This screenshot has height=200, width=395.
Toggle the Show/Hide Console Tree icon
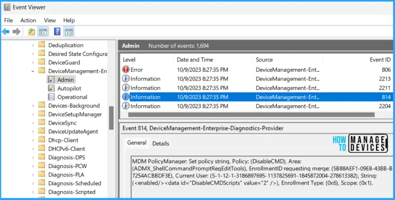tap(43, 31)
